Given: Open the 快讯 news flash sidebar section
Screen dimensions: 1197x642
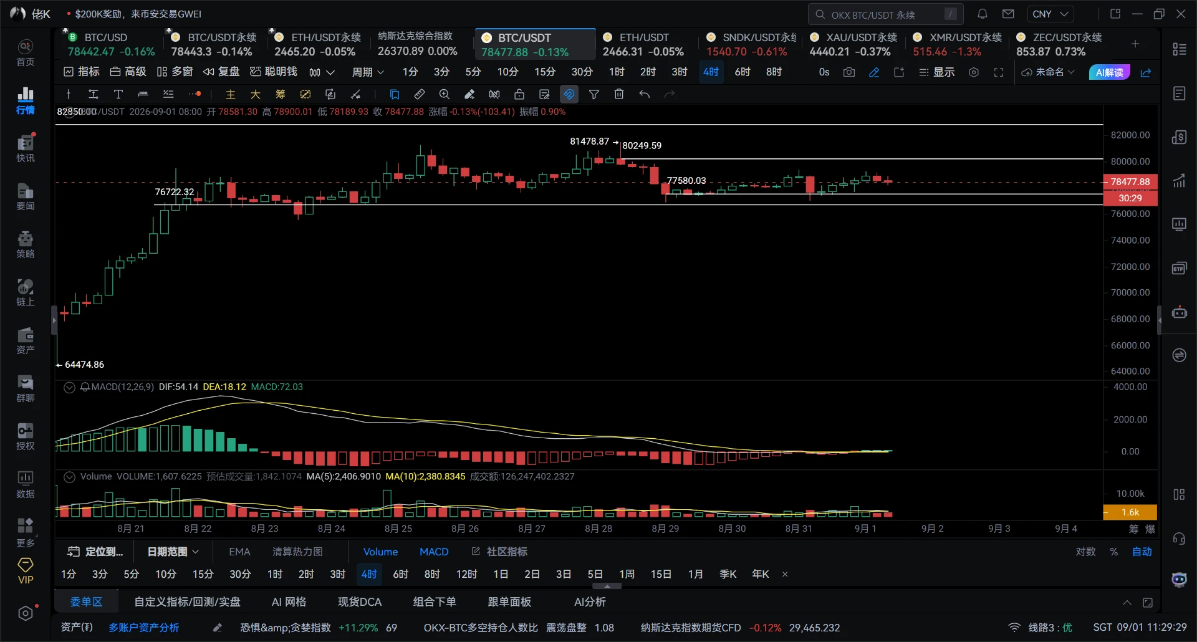Looking at the screenshot, I should (25, 148).
